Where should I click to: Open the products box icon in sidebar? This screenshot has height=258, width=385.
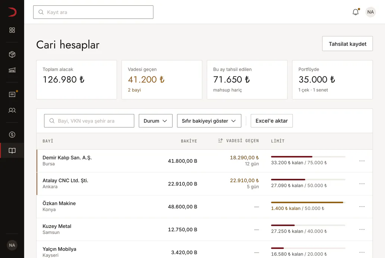[12, 54]
